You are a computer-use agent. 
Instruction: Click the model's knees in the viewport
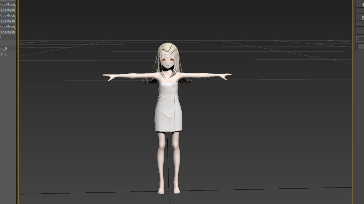(x=168, y=146)
